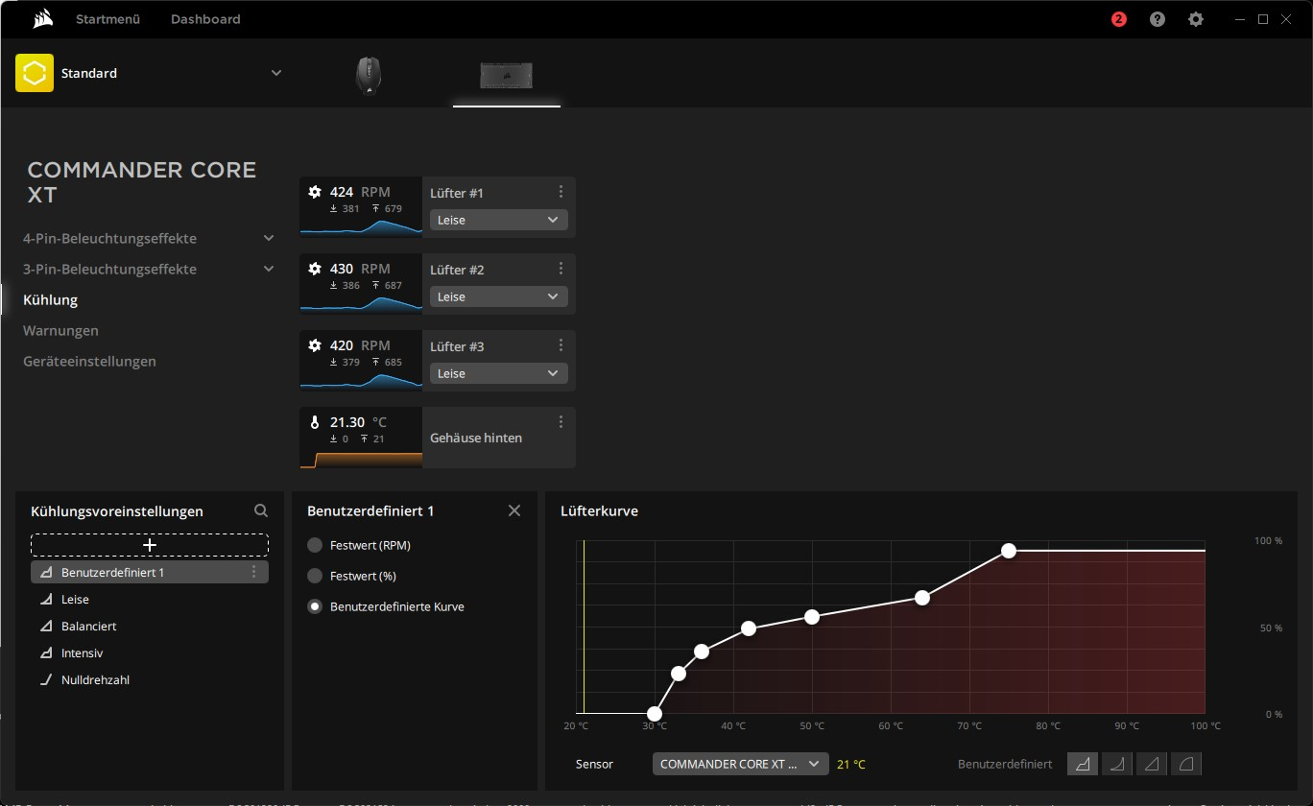Open Lüfter #2 preset dropdown
This screenshot has width=1313, height=806.
click(x=499, y=296)
